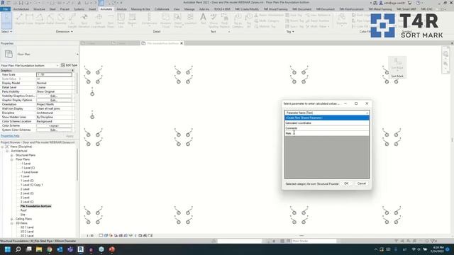
Task: Expand the Structural Plans tree node
Action: click(12, 155)
